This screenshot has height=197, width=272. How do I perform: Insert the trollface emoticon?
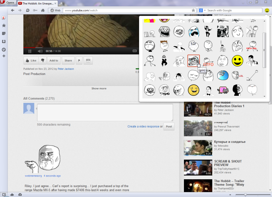click(x=164, y=31)
